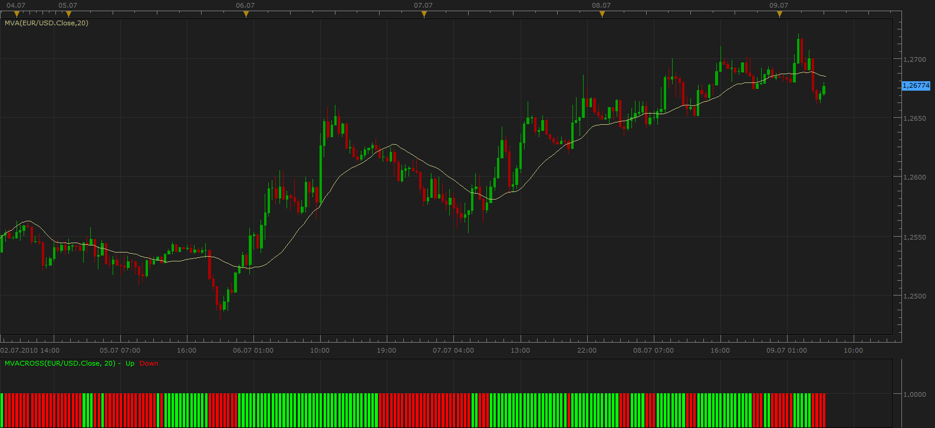
Task: Click the 1,2700 price axis label
Action: 914,59
